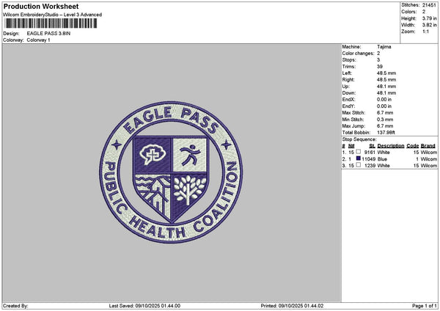Click the curved "EAGLE PASS" embroidered text
Image resolution: width=440 pixels, height=311 pixels.
coord(171,119)
